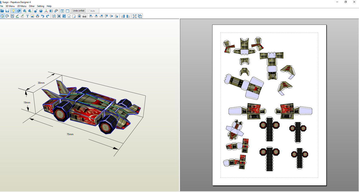The width and height of the screenshot is (359, 192).
Task: Click the 75mm length dimension label
Action: (x=70, y=134)
